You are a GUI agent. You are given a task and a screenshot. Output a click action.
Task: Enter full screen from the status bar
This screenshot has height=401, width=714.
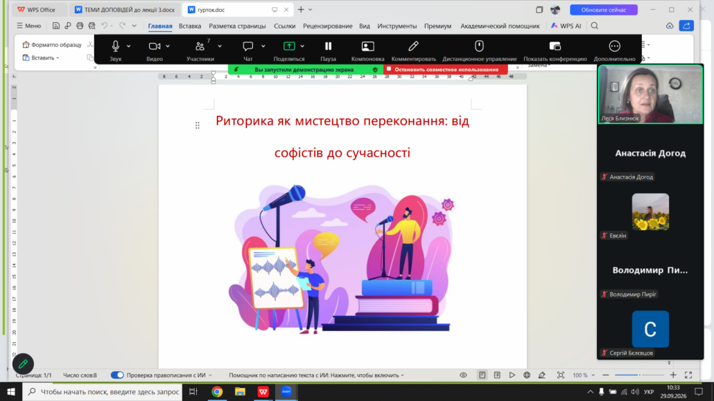688,375
